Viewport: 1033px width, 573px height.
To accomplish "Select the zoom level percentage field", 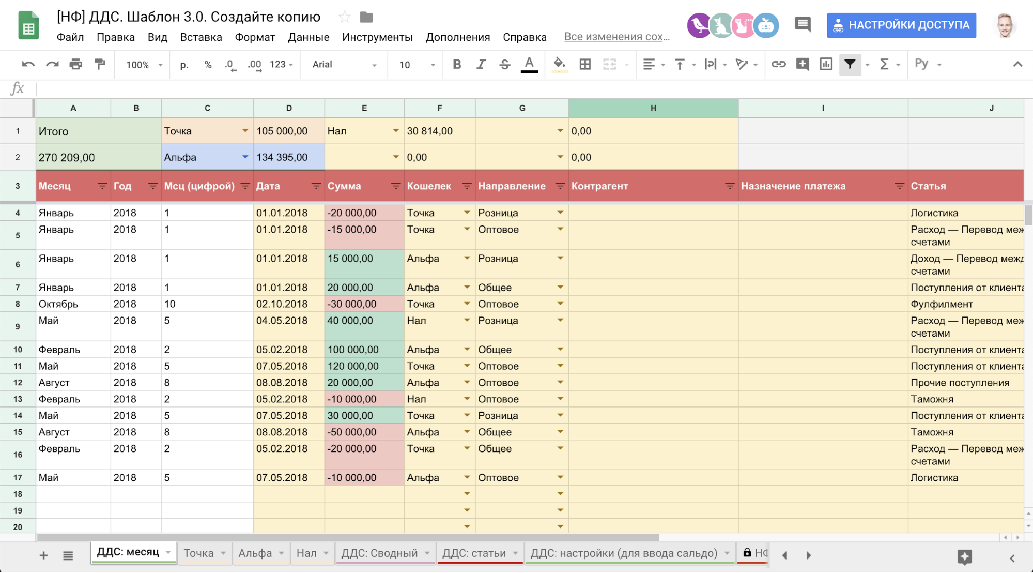I will (x=139, y=64).
